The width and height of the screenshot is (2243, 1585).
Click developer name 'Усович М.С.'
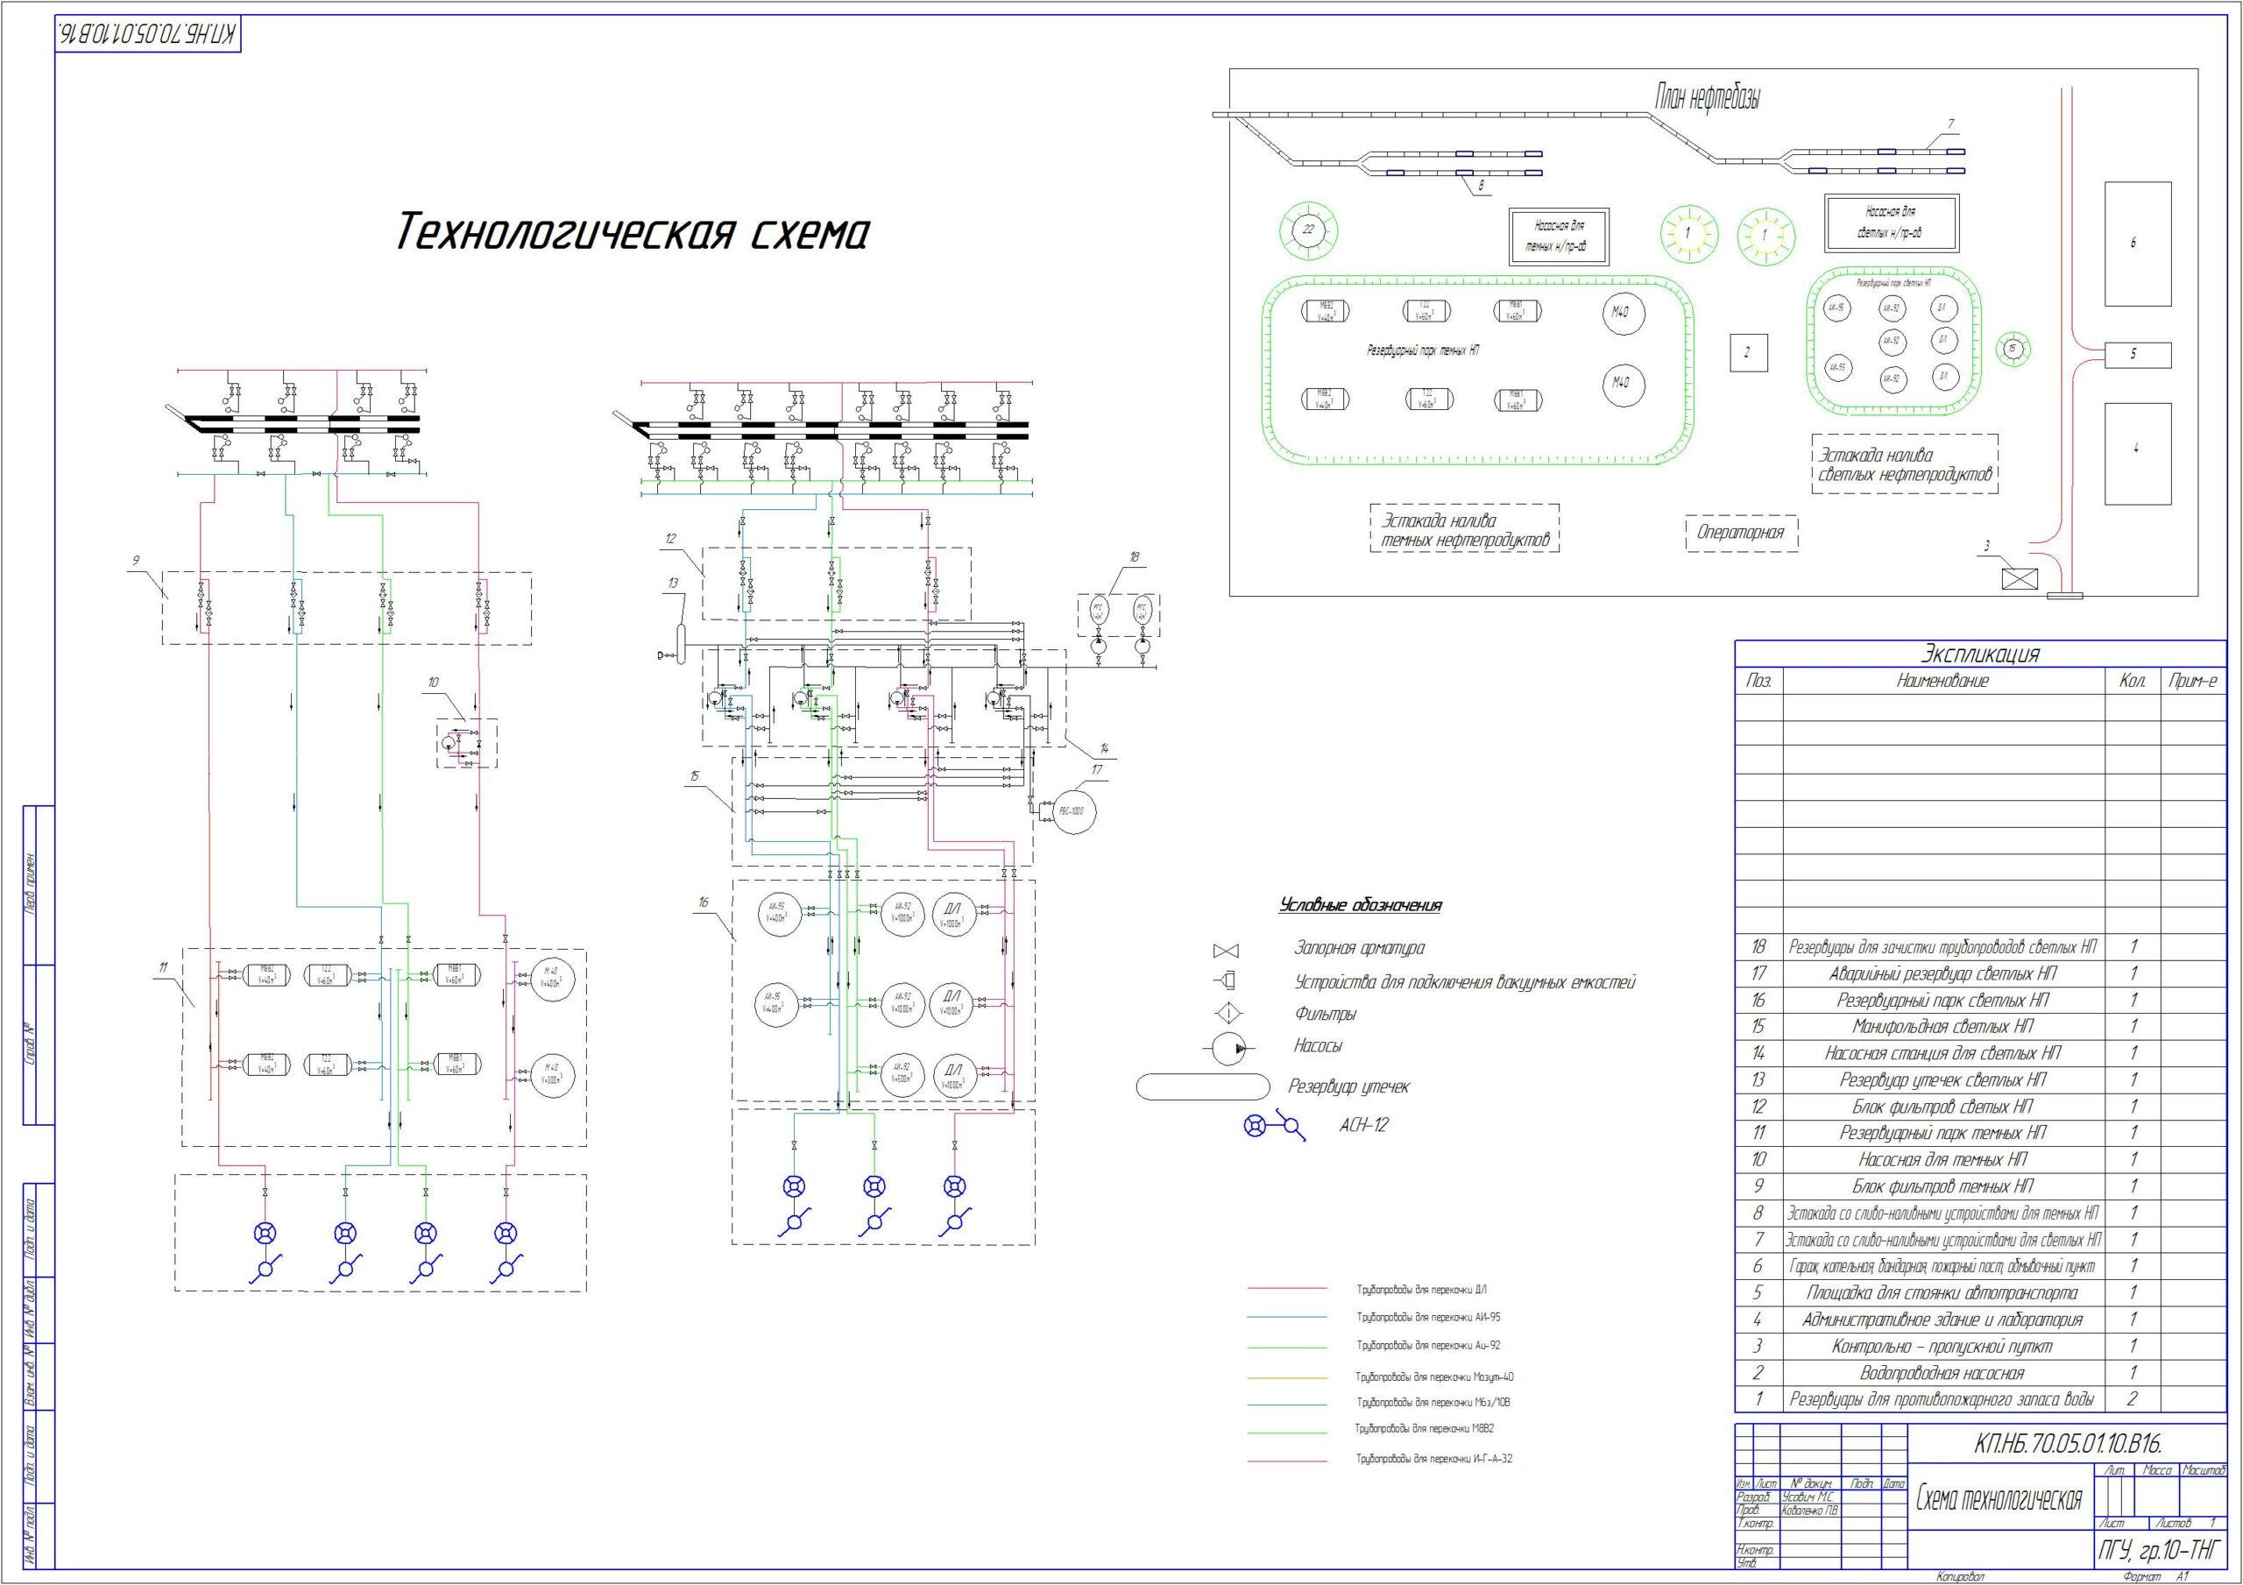(x=1808, y=1497)
